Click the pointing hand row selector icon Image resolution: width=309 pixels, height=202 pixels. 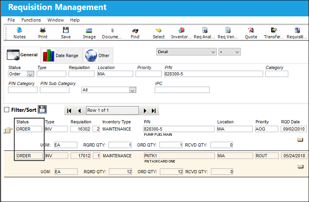[8, 131]
